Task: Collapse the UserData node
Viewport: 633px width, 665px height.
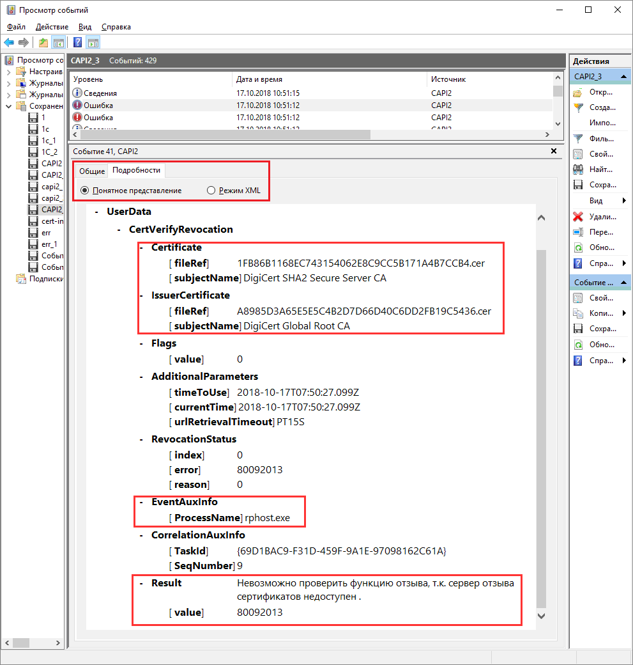Action: pyautogui.click(x=96, y=212)
